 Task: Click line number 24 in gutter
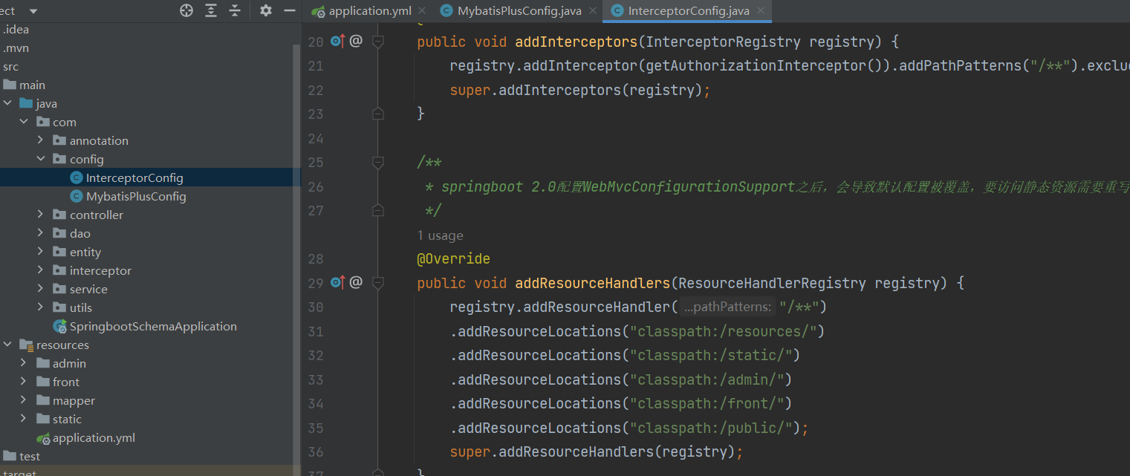click(315, 138)
